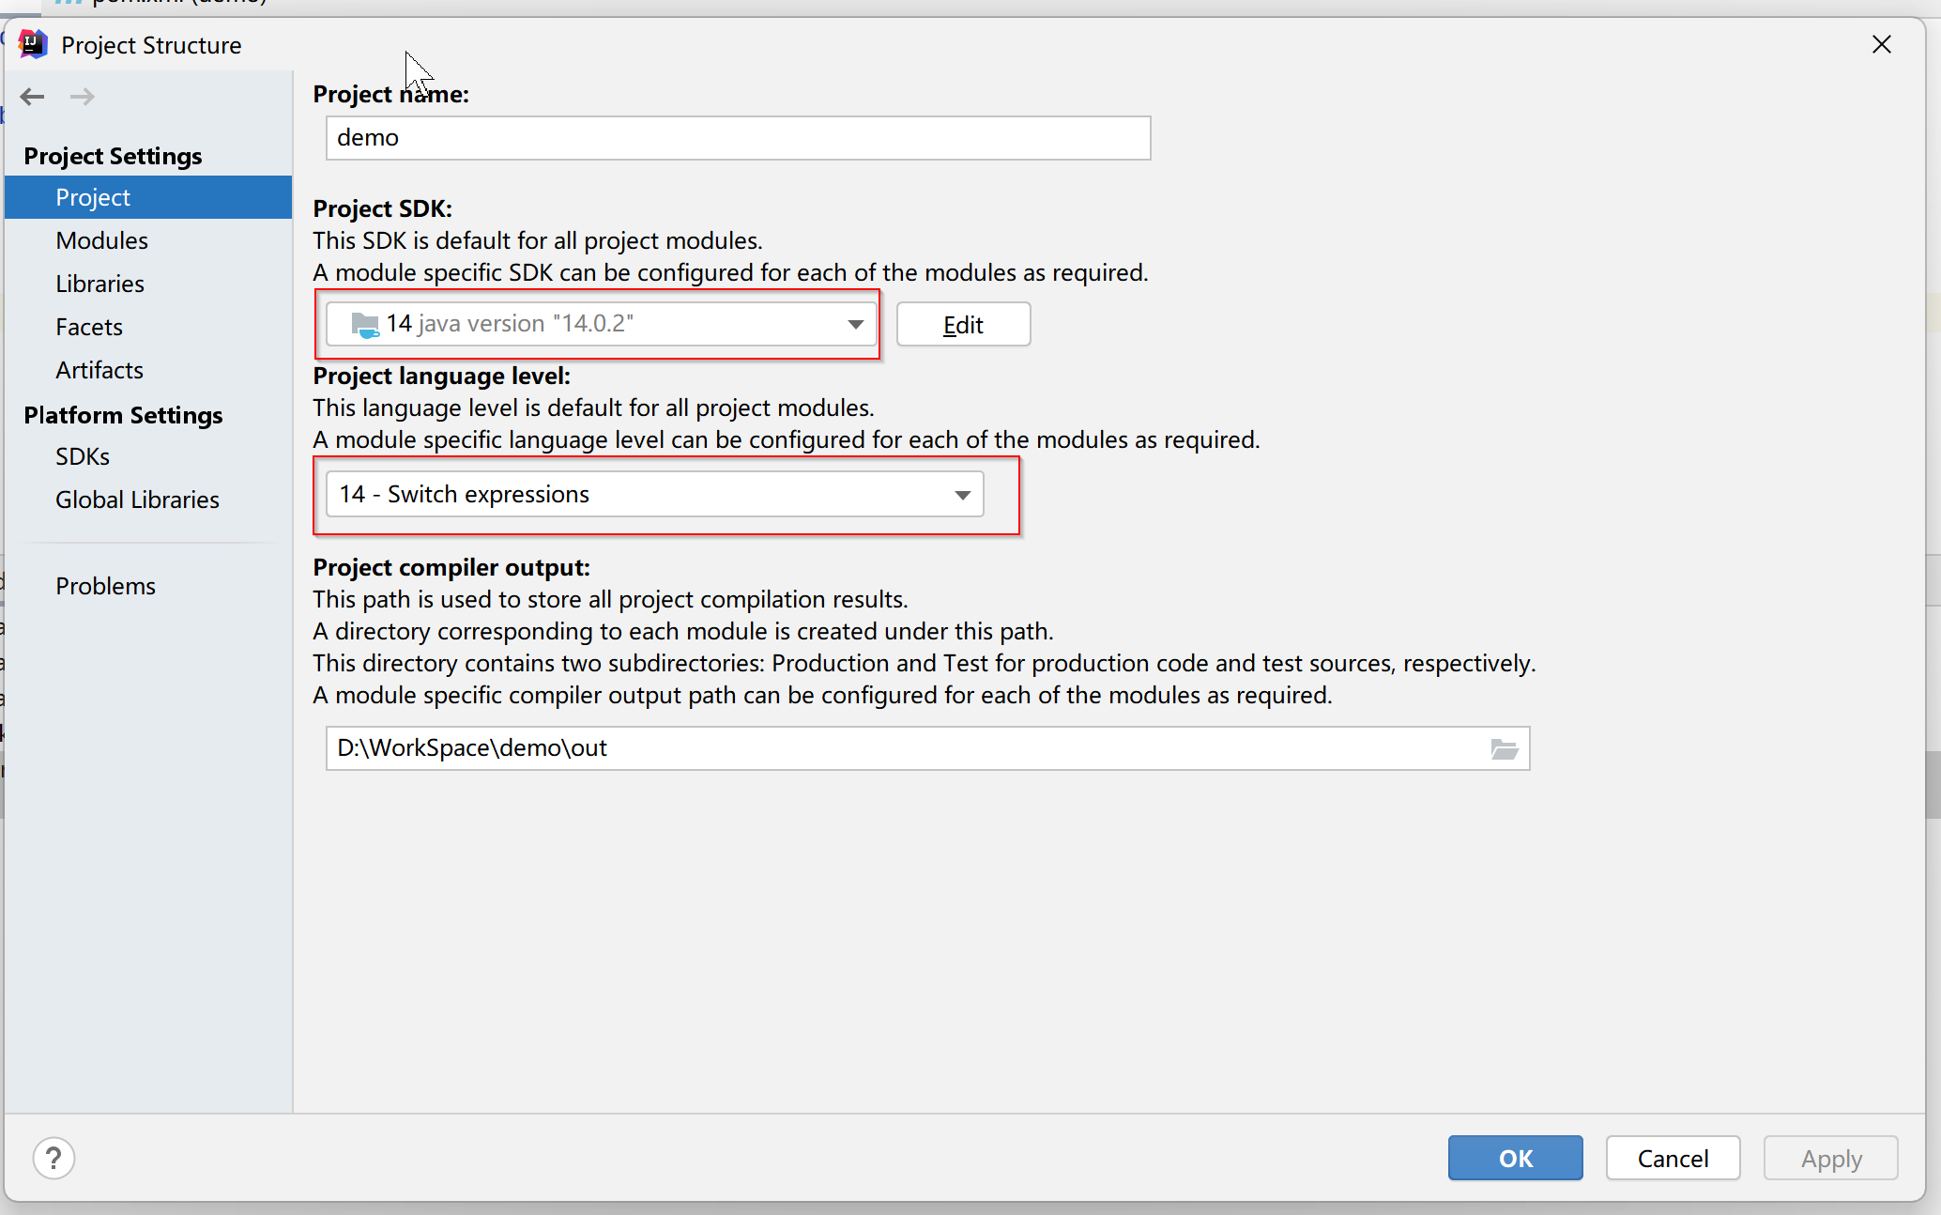The image size is (1941, 1215).
Task: Open the Artifacts section
Action: pos(99,370)
